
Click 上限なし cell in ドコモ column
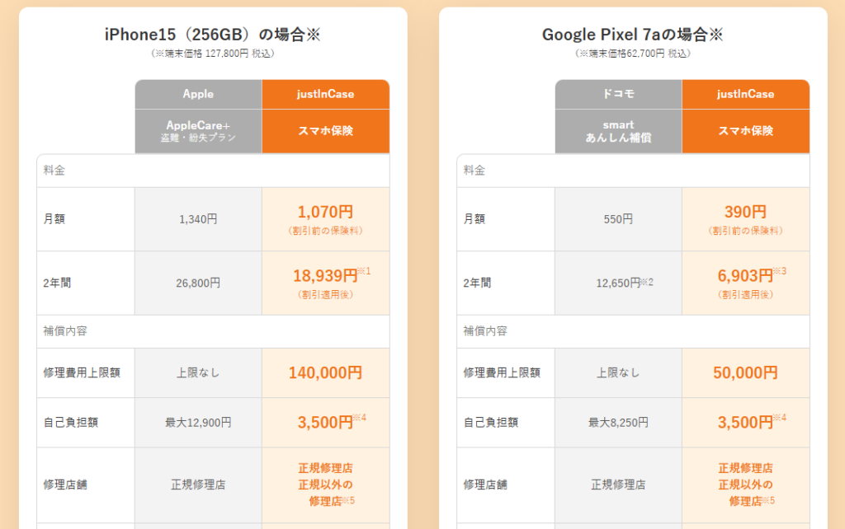(x=618, y=373)
